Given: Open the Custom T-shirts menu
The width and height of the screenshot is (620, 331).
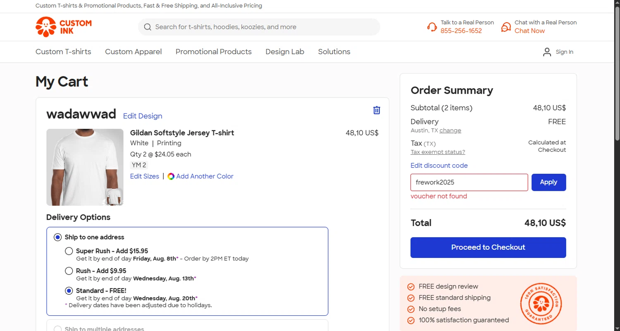Looking at the screenshot, I should coord(63,52).
